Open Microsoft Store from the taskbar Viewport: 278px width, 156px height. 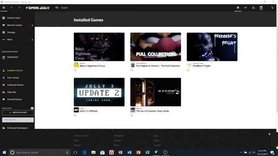coord(103,152)
